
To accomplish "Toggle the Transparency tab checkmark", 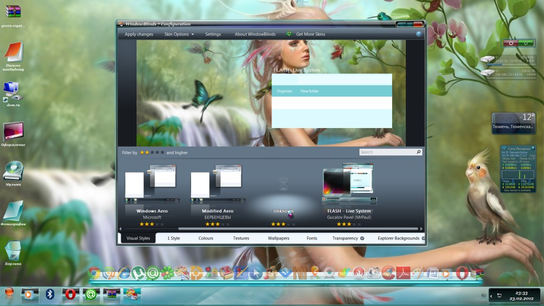I will point(362,239).
